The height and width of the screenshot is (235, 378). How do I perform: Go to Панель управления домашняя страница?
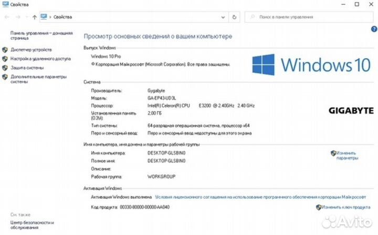(41, 35)
